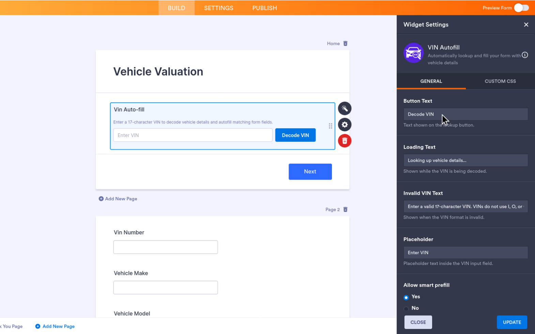
Task: Click the drag handle dots on widget
Action: pyautogui.click(x=330, y=126)
